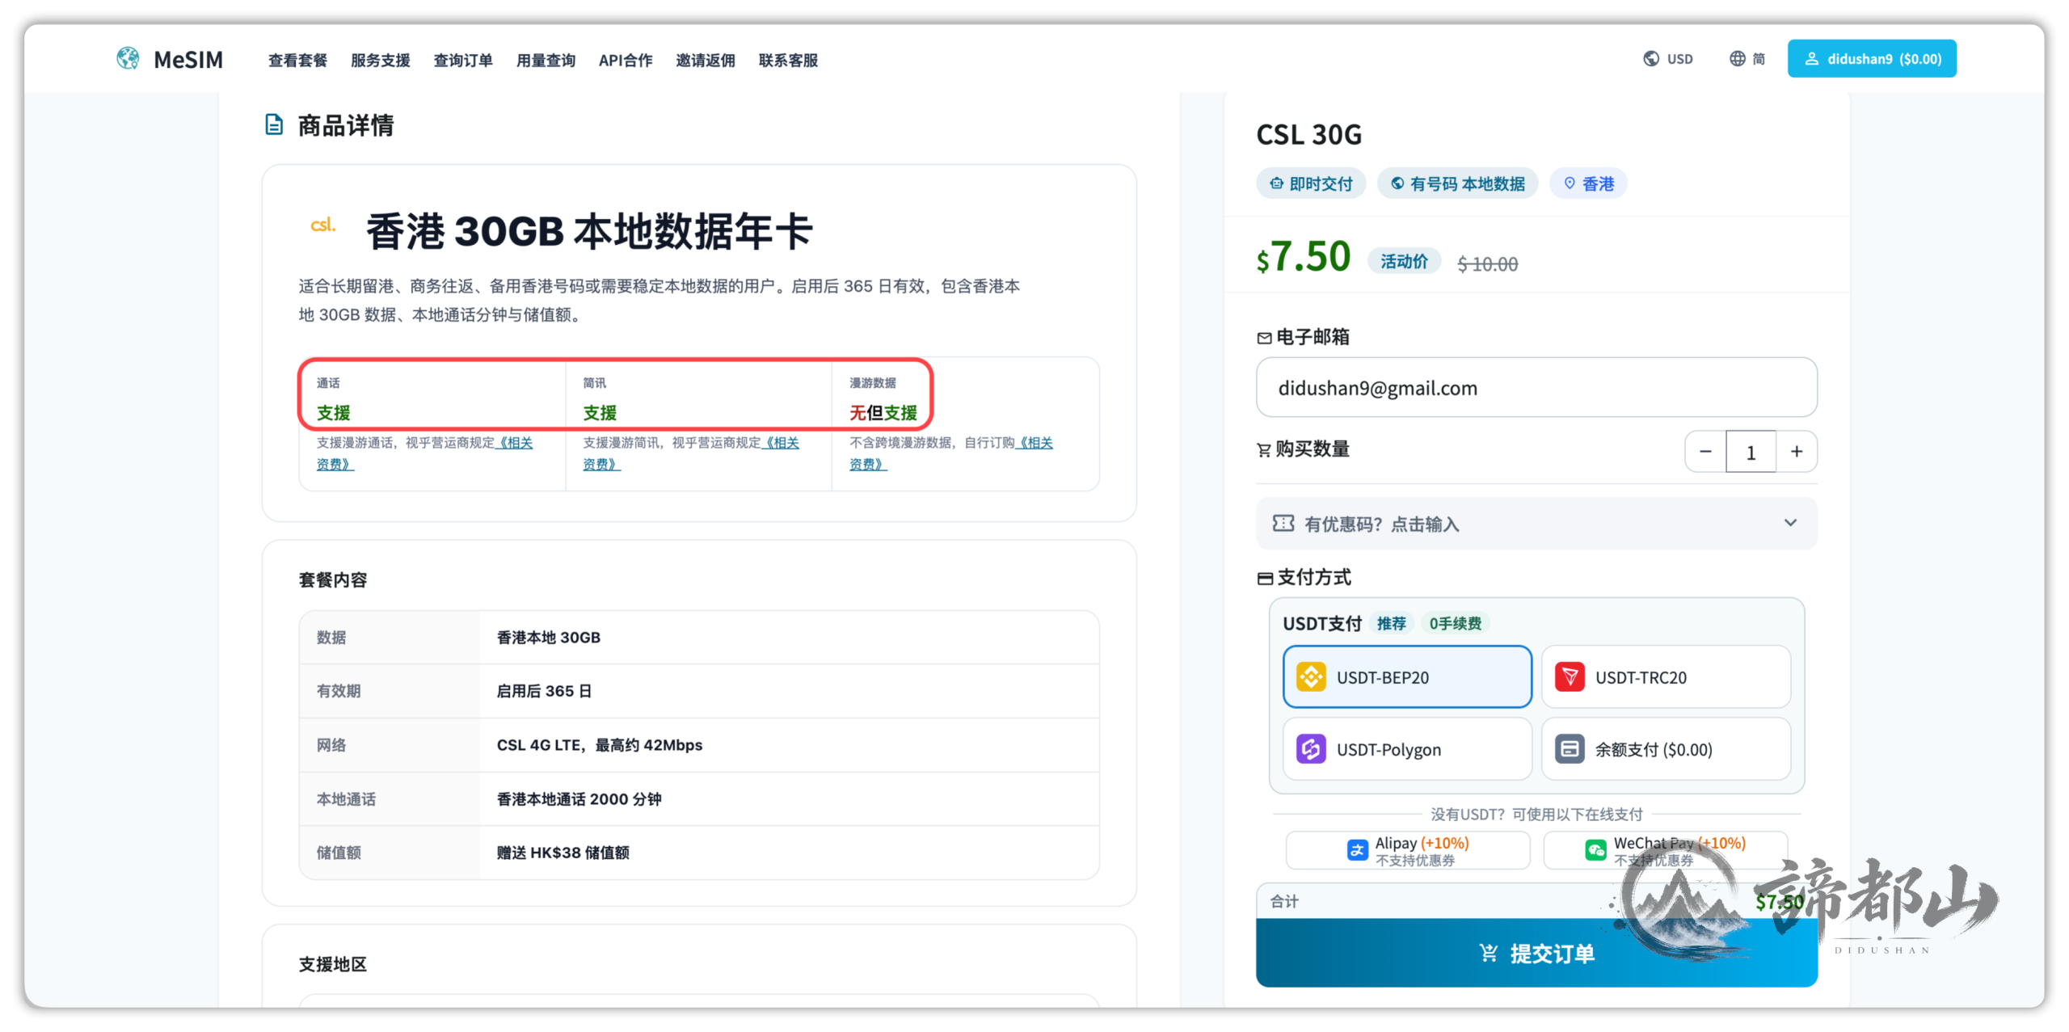Screen dimensions: 2069x1032
Task: Click the CSL 30G product title
Action: tap(1308, 134)
